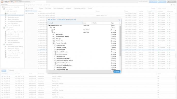Click the $Recycle.Bin folder icon
The height and width of the screenshot is (99, 177).
click(x=54, y=34)
